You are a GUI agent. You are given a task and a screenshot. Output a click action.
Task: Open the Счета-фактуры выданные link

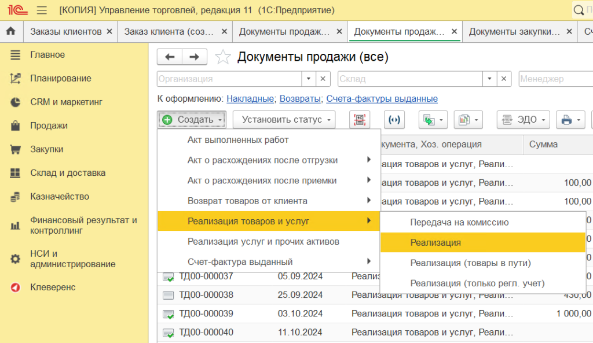(x=382, y=99)
